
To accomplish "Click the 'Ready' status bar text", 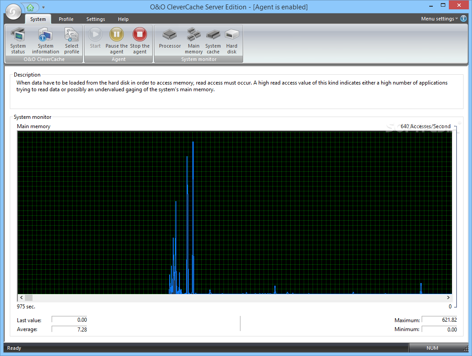I will (x=14, y=348).
